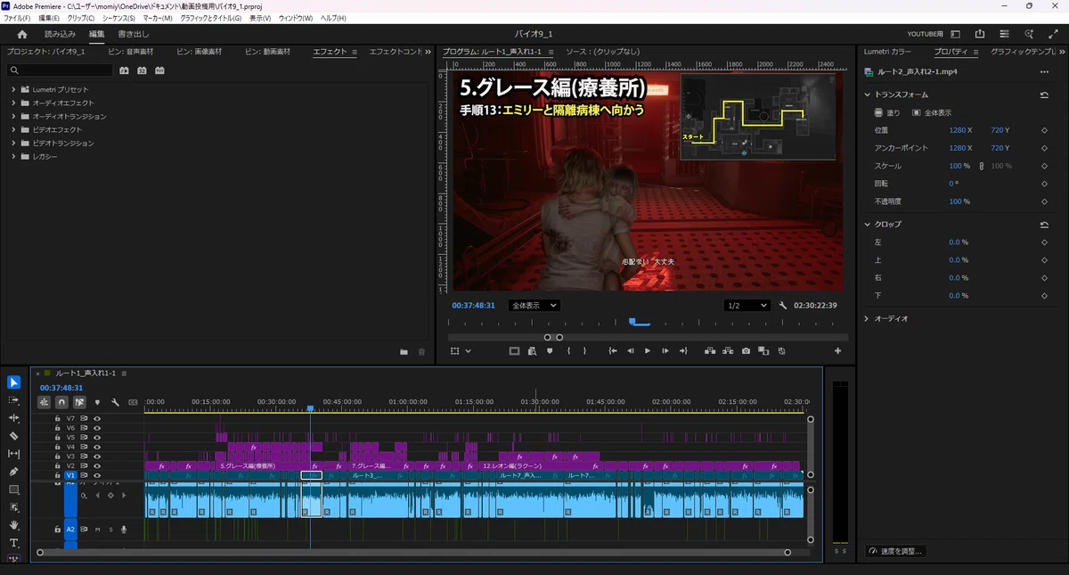Screen dimensions: 1069x575
Task: Add a marker in the timeline header
Action: pos(97,402)
